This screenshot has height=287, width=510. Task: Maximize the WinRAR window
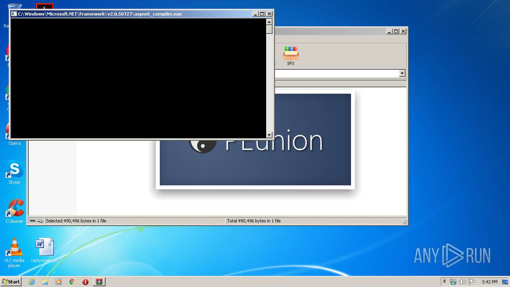pos(396,31)
